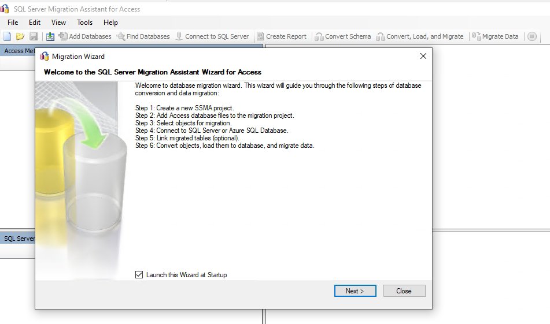Open the View menu
Image resolution: width=550 pixels, height=324 pixels.
click(x=58, y=23)
